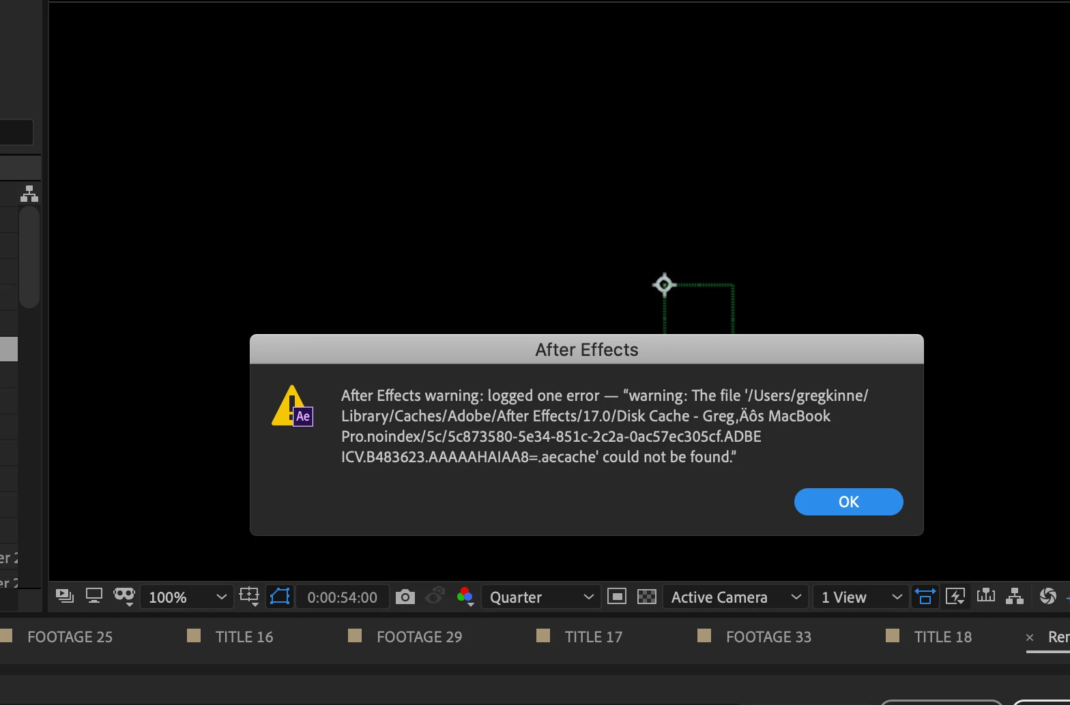Click the After Effects dialog title bar
This screenshot has height=705, width=1070.
[x=587, y=349]
